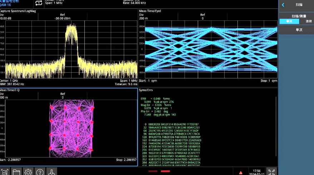The width and height of the screenshot is (314, 175).
Task: Click the clock showing 17:56
Action: pos(257,171)
